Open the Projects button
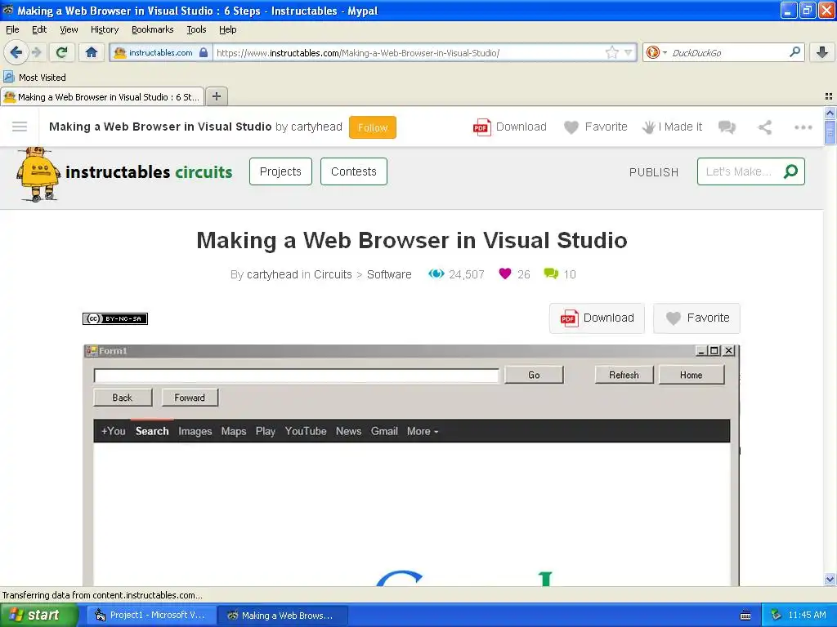 coord(281,171)
